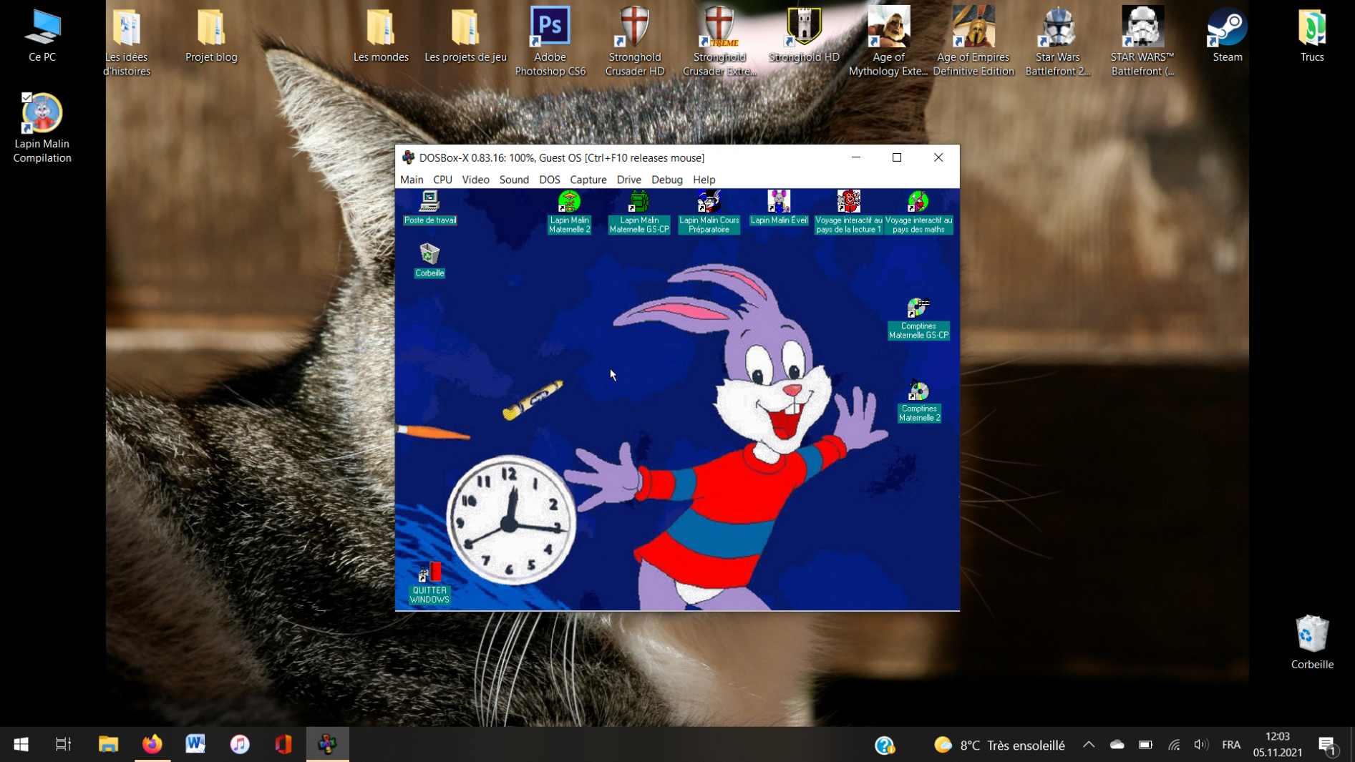Select Voyage interactif au pays des maths
The image size is (1355, 762).
tap(918, 213)
